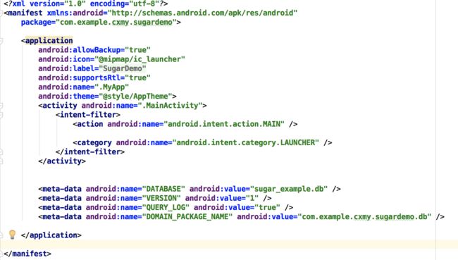
Task: Click the "QUERY_LOG" meta-data name
Action: tap(166, 207)
